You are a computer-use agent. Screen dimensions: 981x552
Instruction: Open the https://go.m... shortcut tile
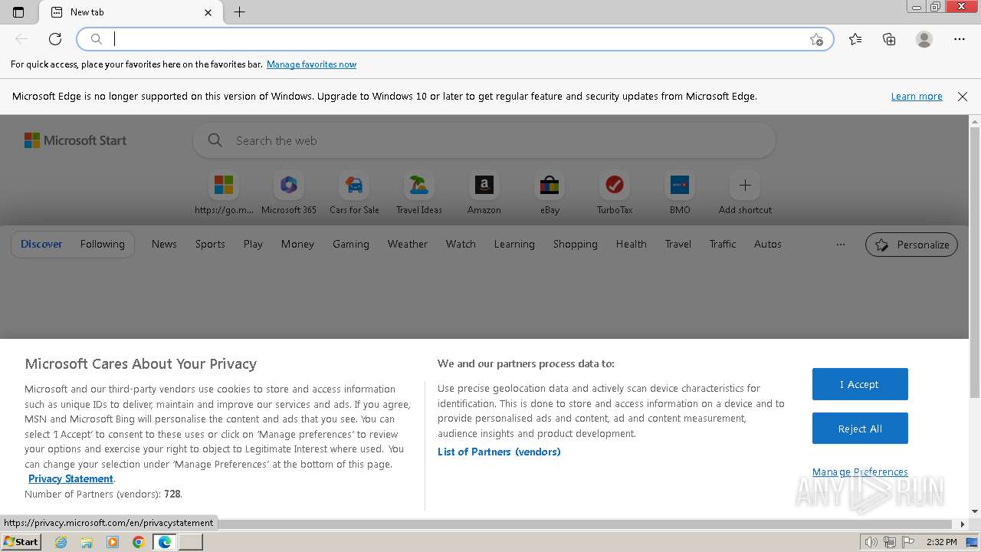click(224, 193)
